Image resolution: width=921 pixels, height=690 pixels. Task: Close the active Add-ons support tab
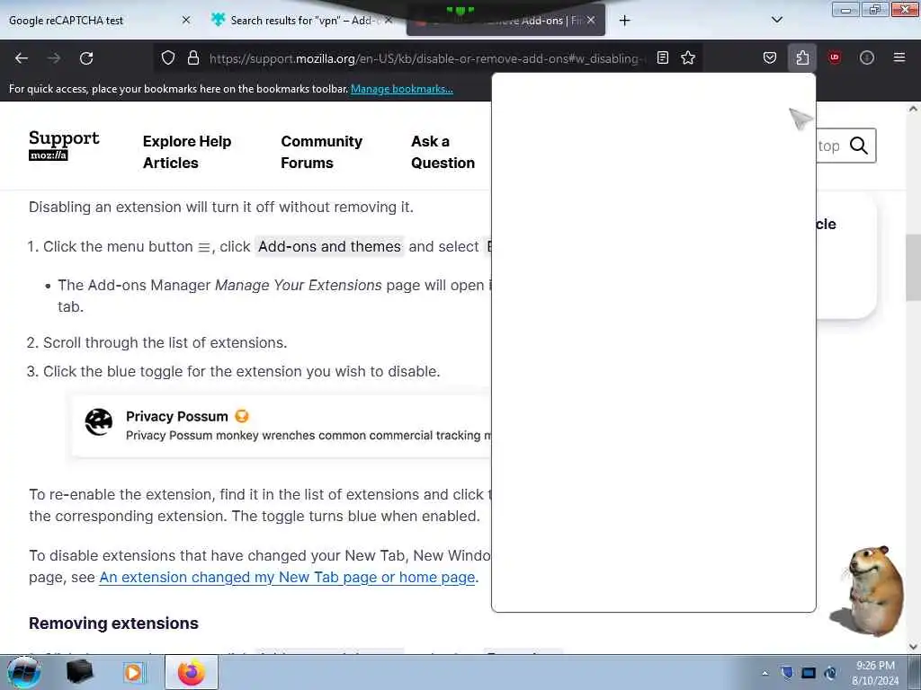click(591, 21)
